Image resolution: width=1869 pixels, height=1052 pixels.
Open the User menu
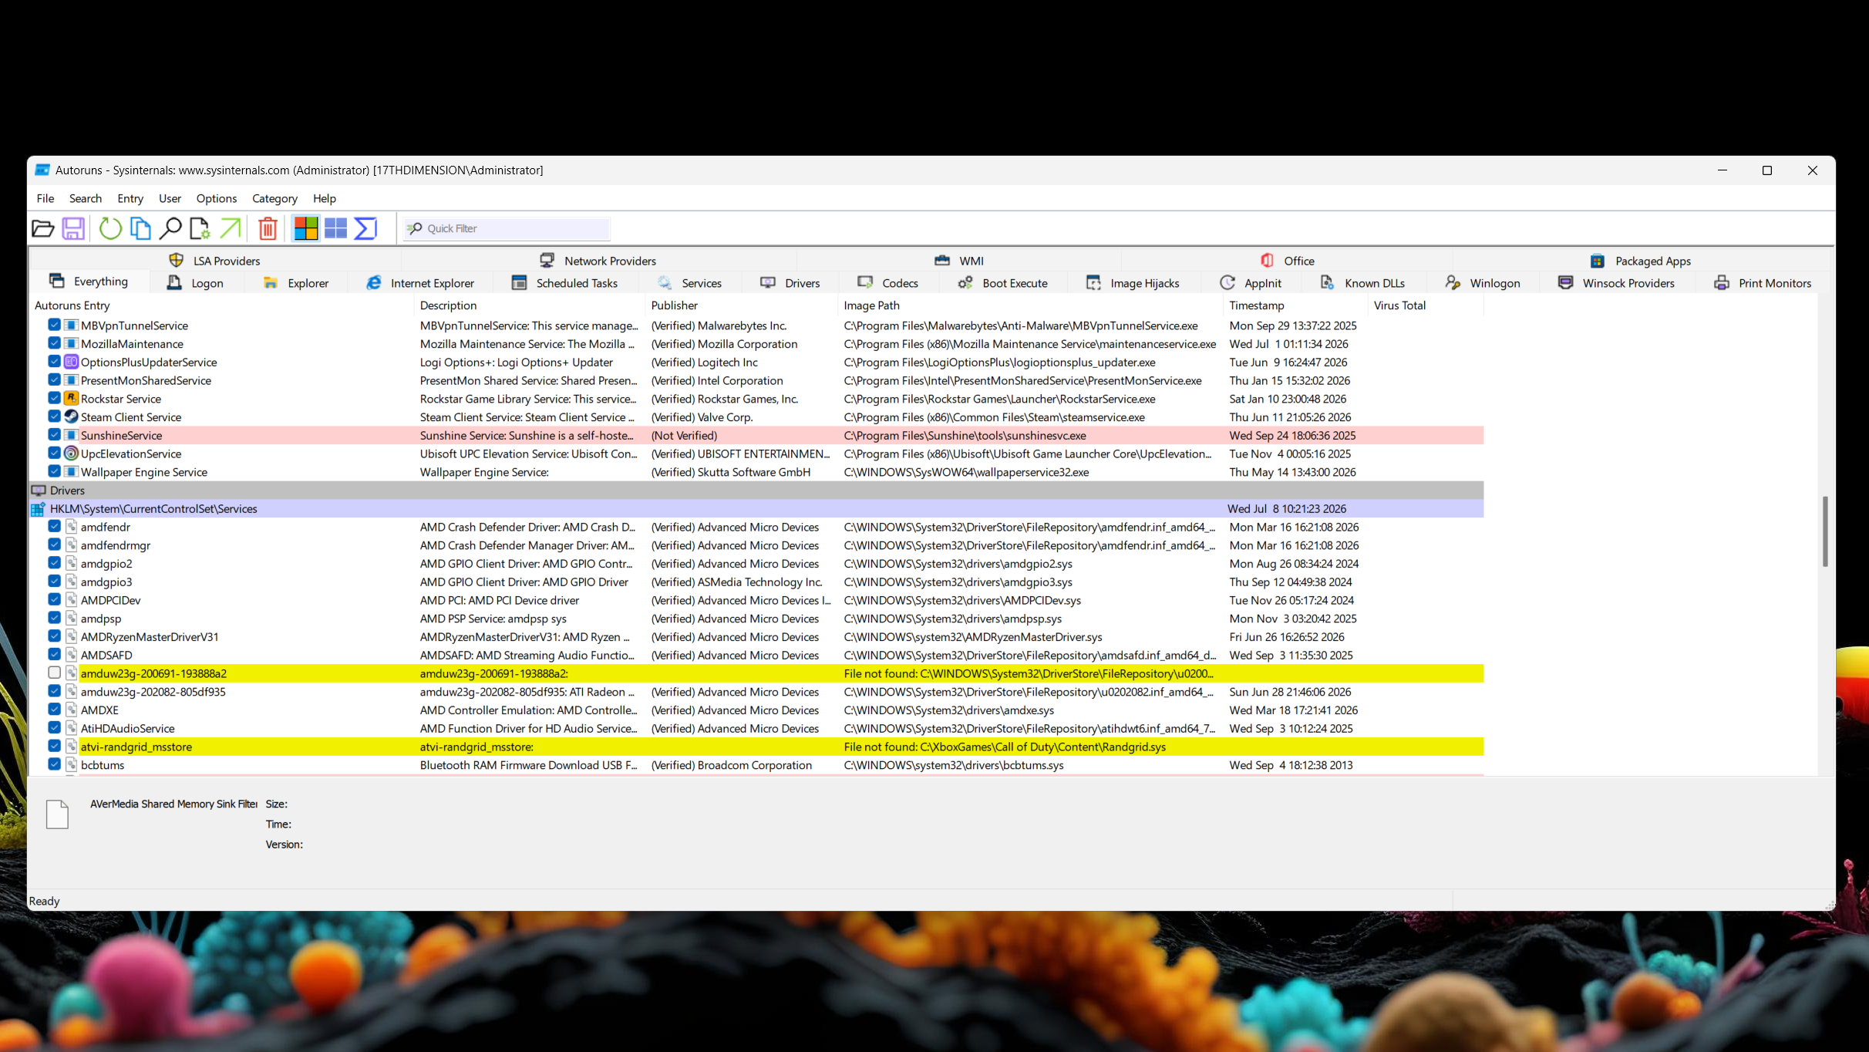170,198
